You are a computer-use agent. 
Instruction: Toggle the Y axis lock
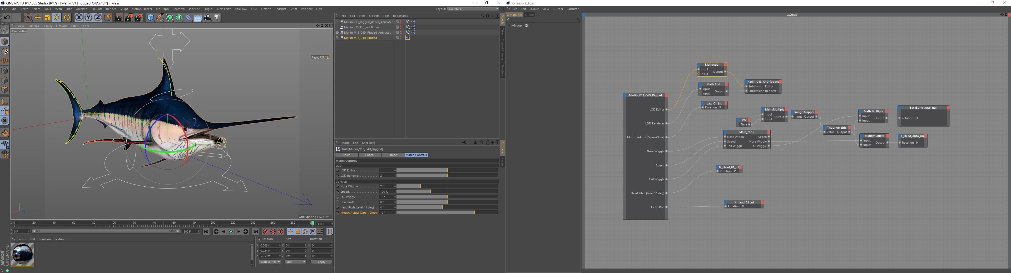89,17
